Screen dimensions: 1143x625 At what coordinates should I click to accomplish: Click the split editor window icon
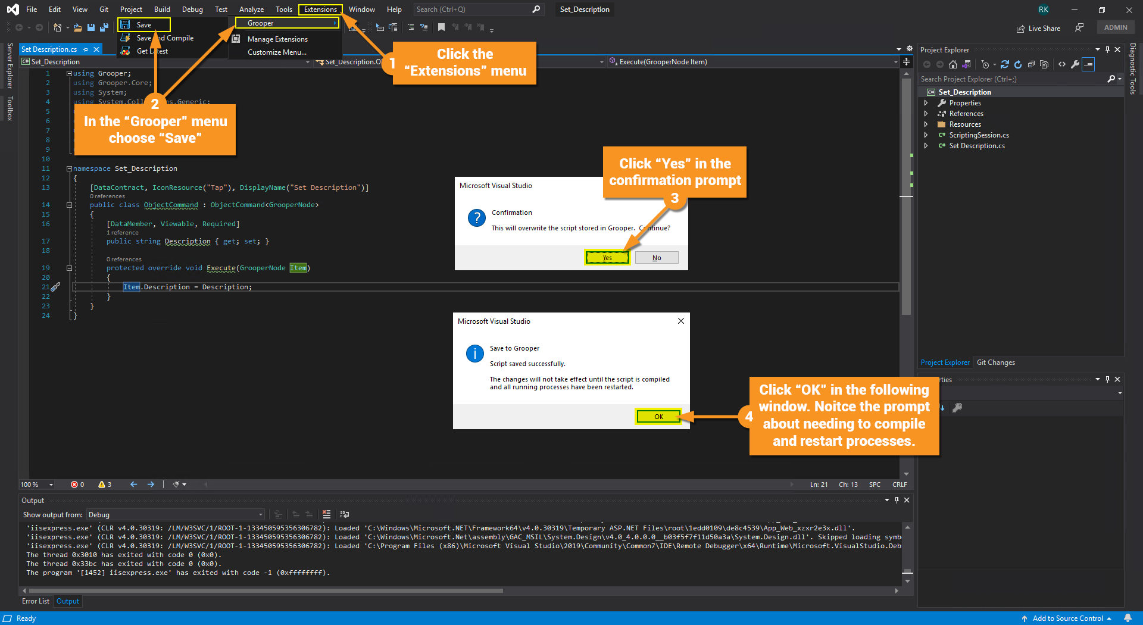(906, 62)
